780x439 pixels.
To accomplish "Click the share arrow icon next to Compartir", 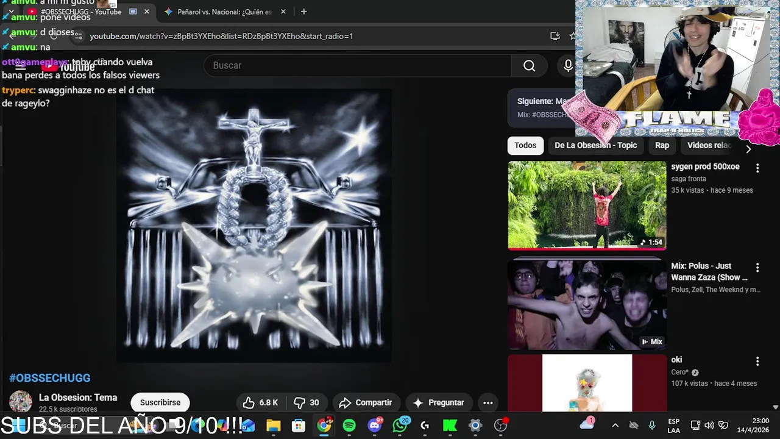I will (x=345, y=402).
